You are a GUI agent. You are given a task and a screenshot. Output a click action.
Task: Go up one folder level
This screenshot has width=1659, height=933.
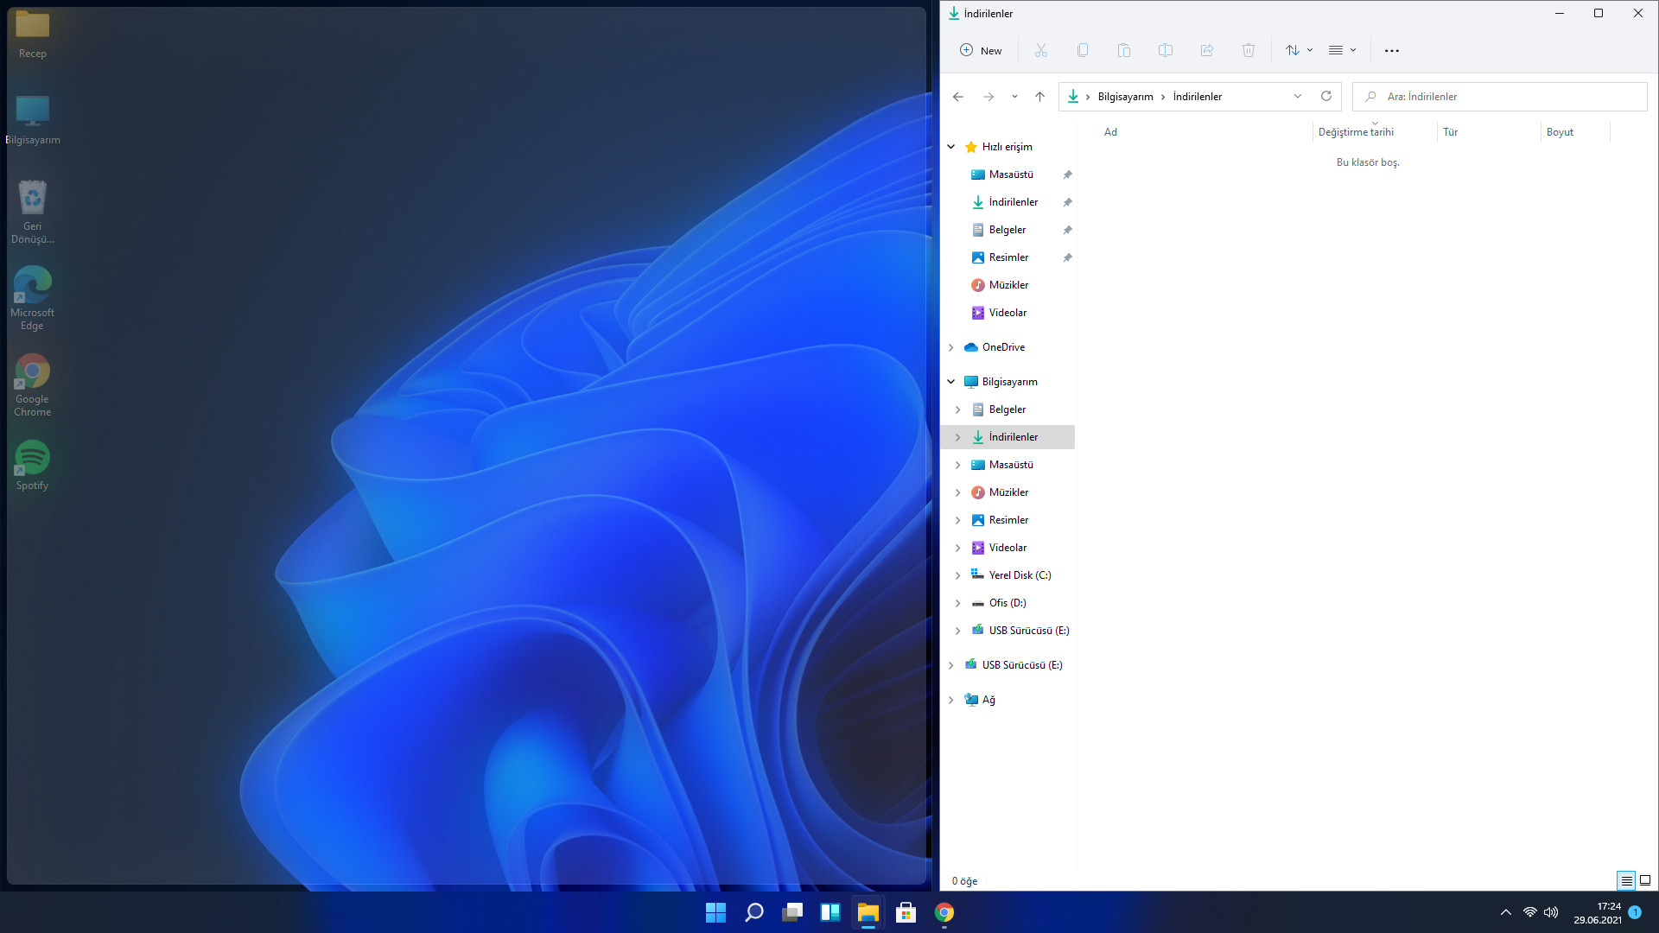[1039, 97]
